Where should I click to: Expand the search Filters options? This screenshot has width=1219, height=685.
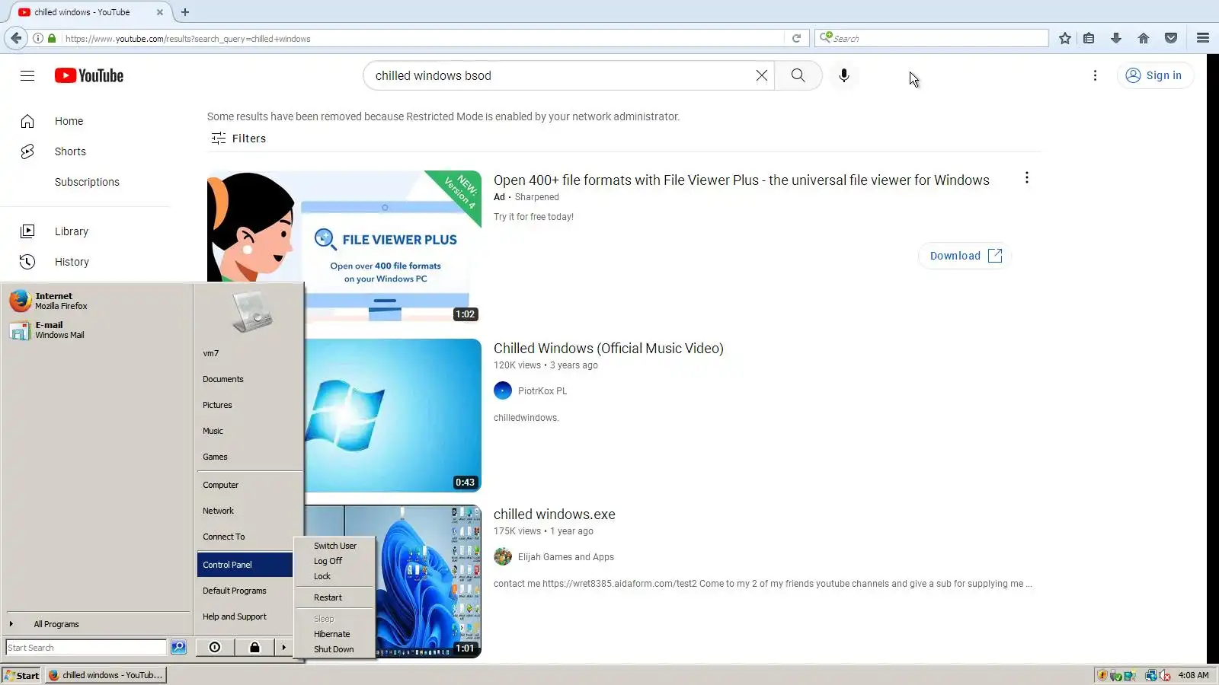tap(238, 139)
